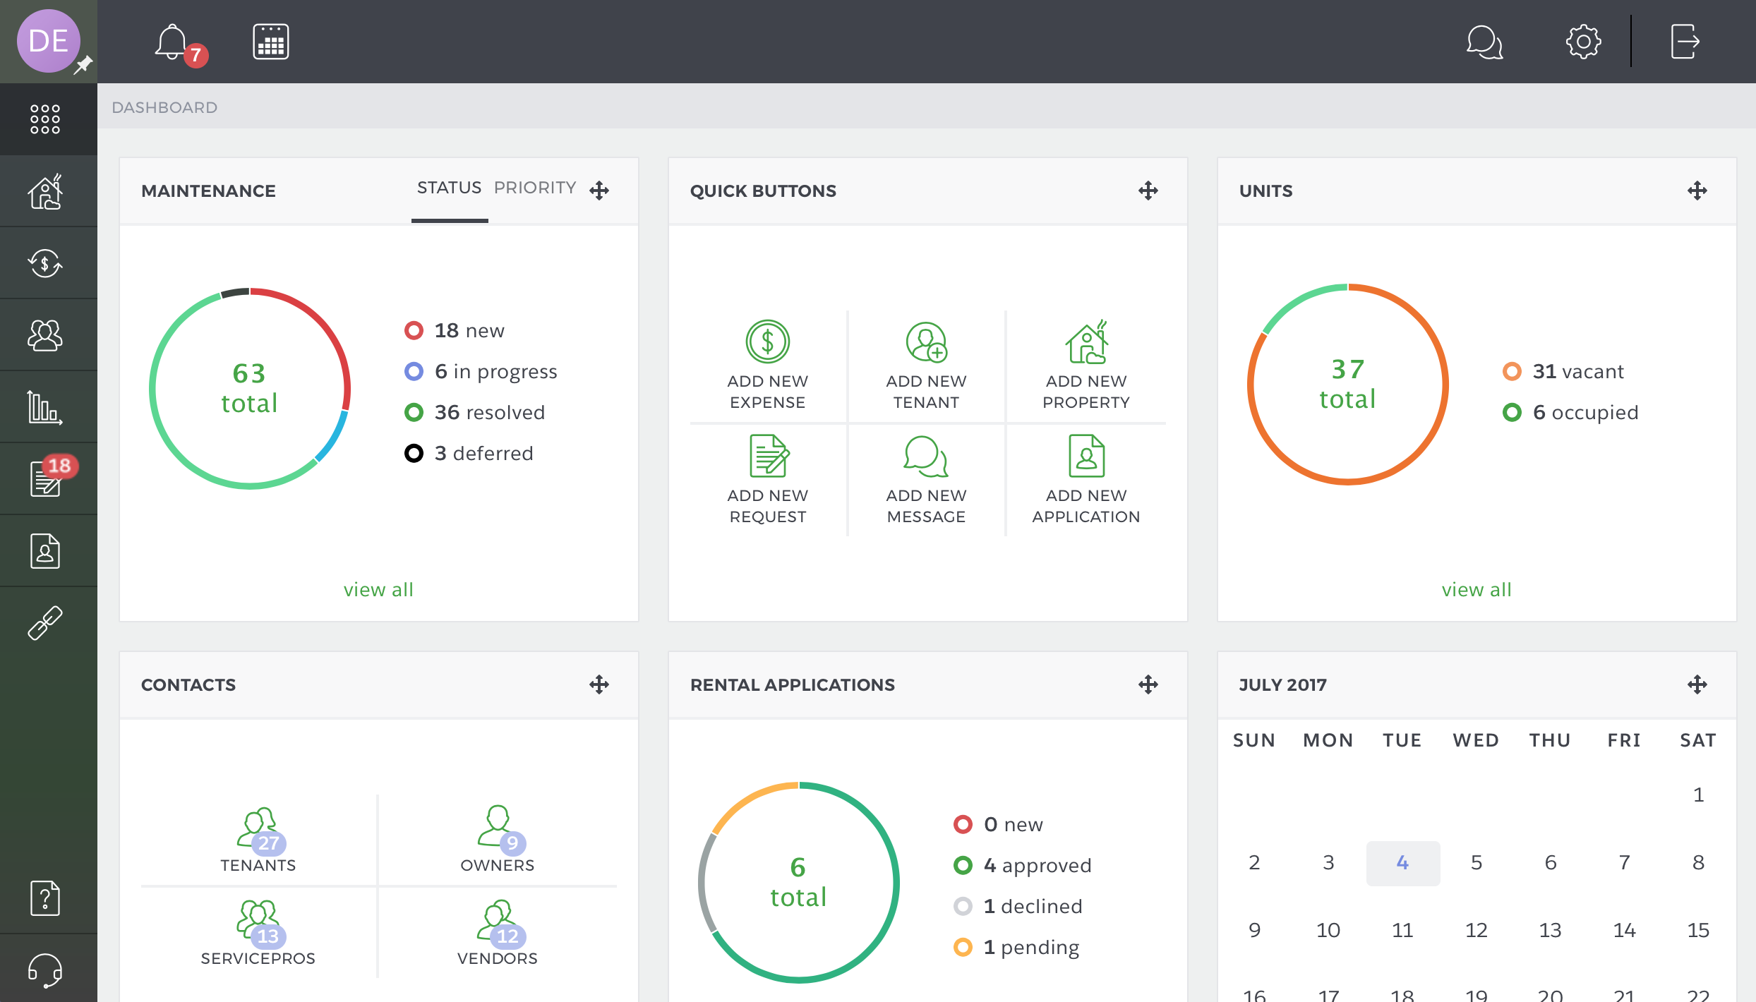Click move handle on Quick Buttons widget

(1148, 191)
